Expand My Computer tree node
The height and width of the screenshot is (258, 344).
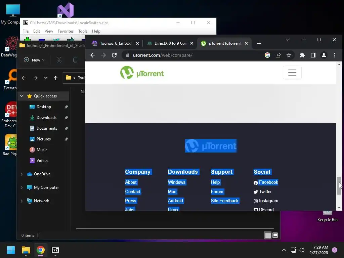tap(22, 187)
